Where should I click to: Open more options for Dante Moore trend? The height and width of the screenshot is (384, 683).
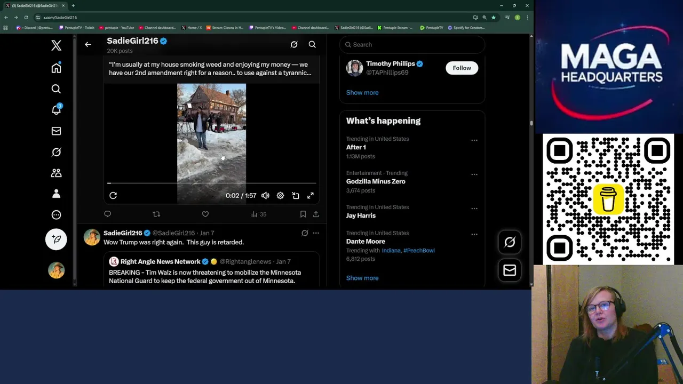click(474, 234)
